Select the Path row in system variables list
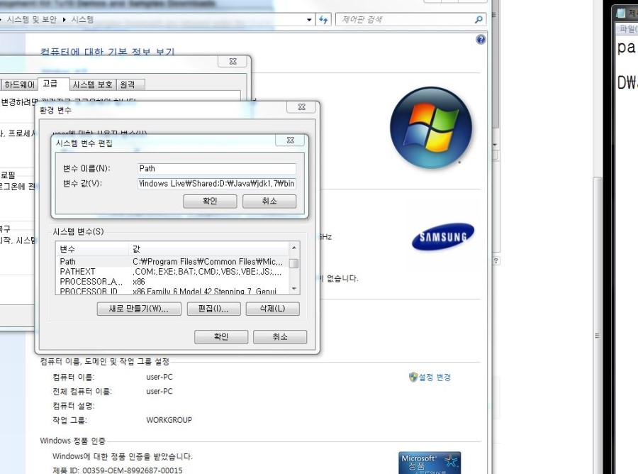Viewport: 638px width, 474px height. [172, 261]
